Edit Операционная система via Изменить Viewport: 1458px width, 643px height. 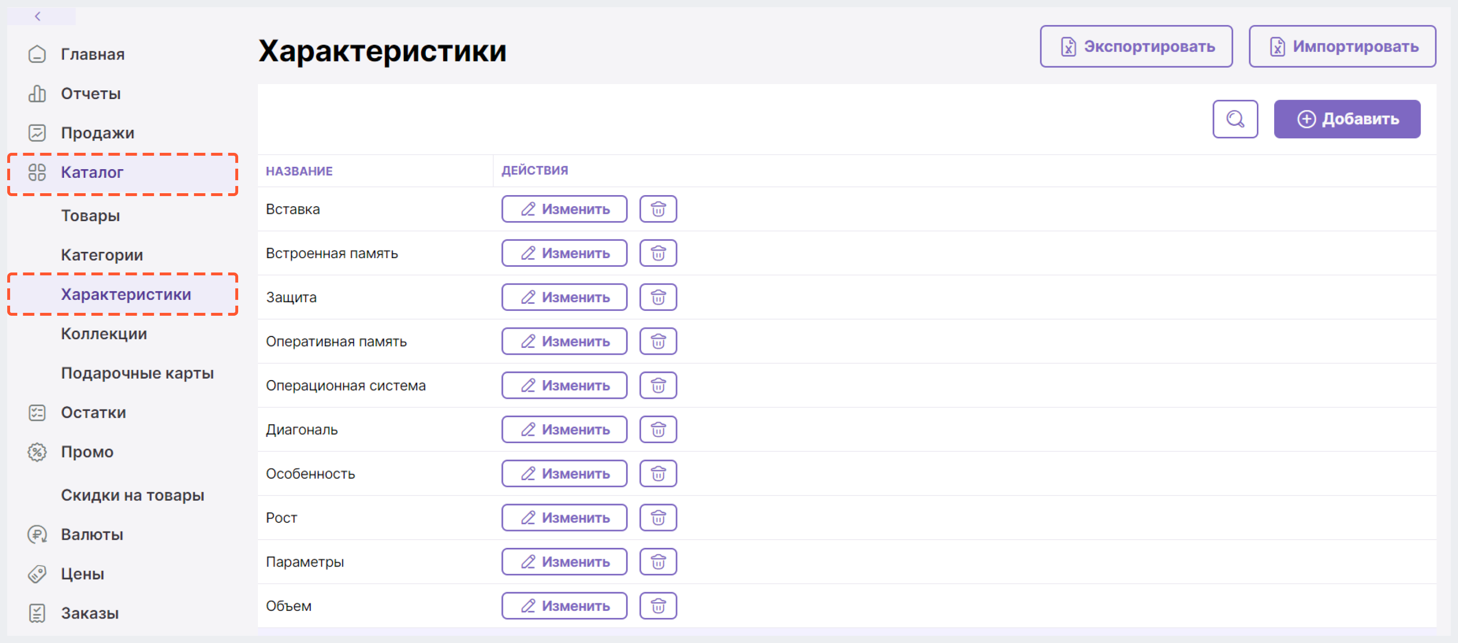coord(564,385)
